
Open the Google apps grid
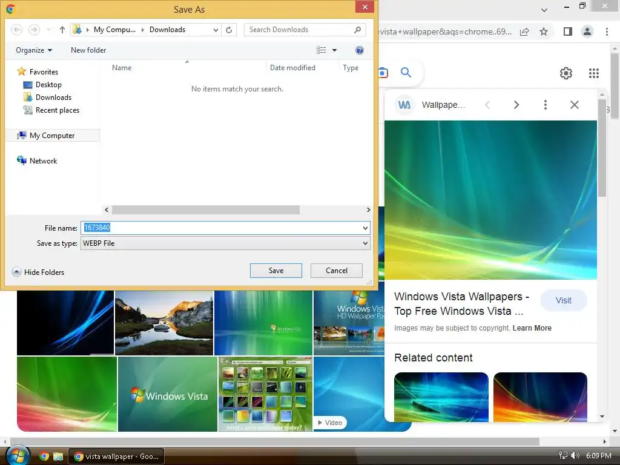(594, 73)
